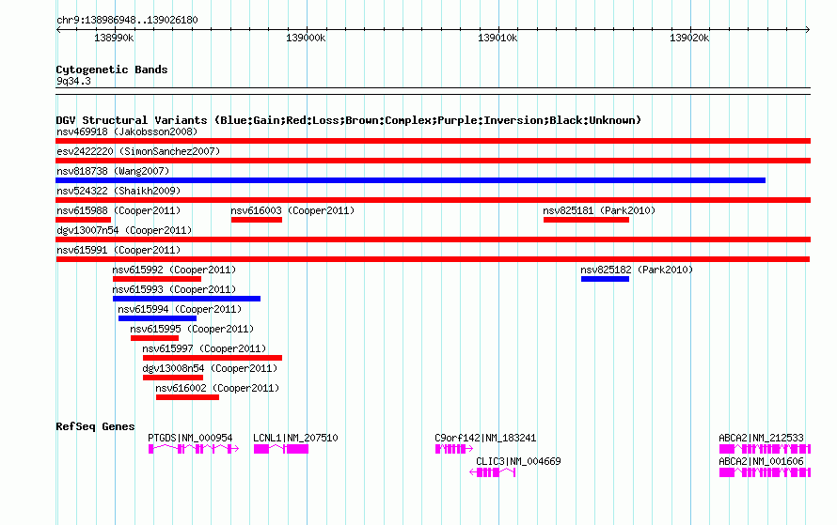Click the nsv825182 (Park2010) label
The width and height of the screenshot is (837, 525).
pos(637,270)
